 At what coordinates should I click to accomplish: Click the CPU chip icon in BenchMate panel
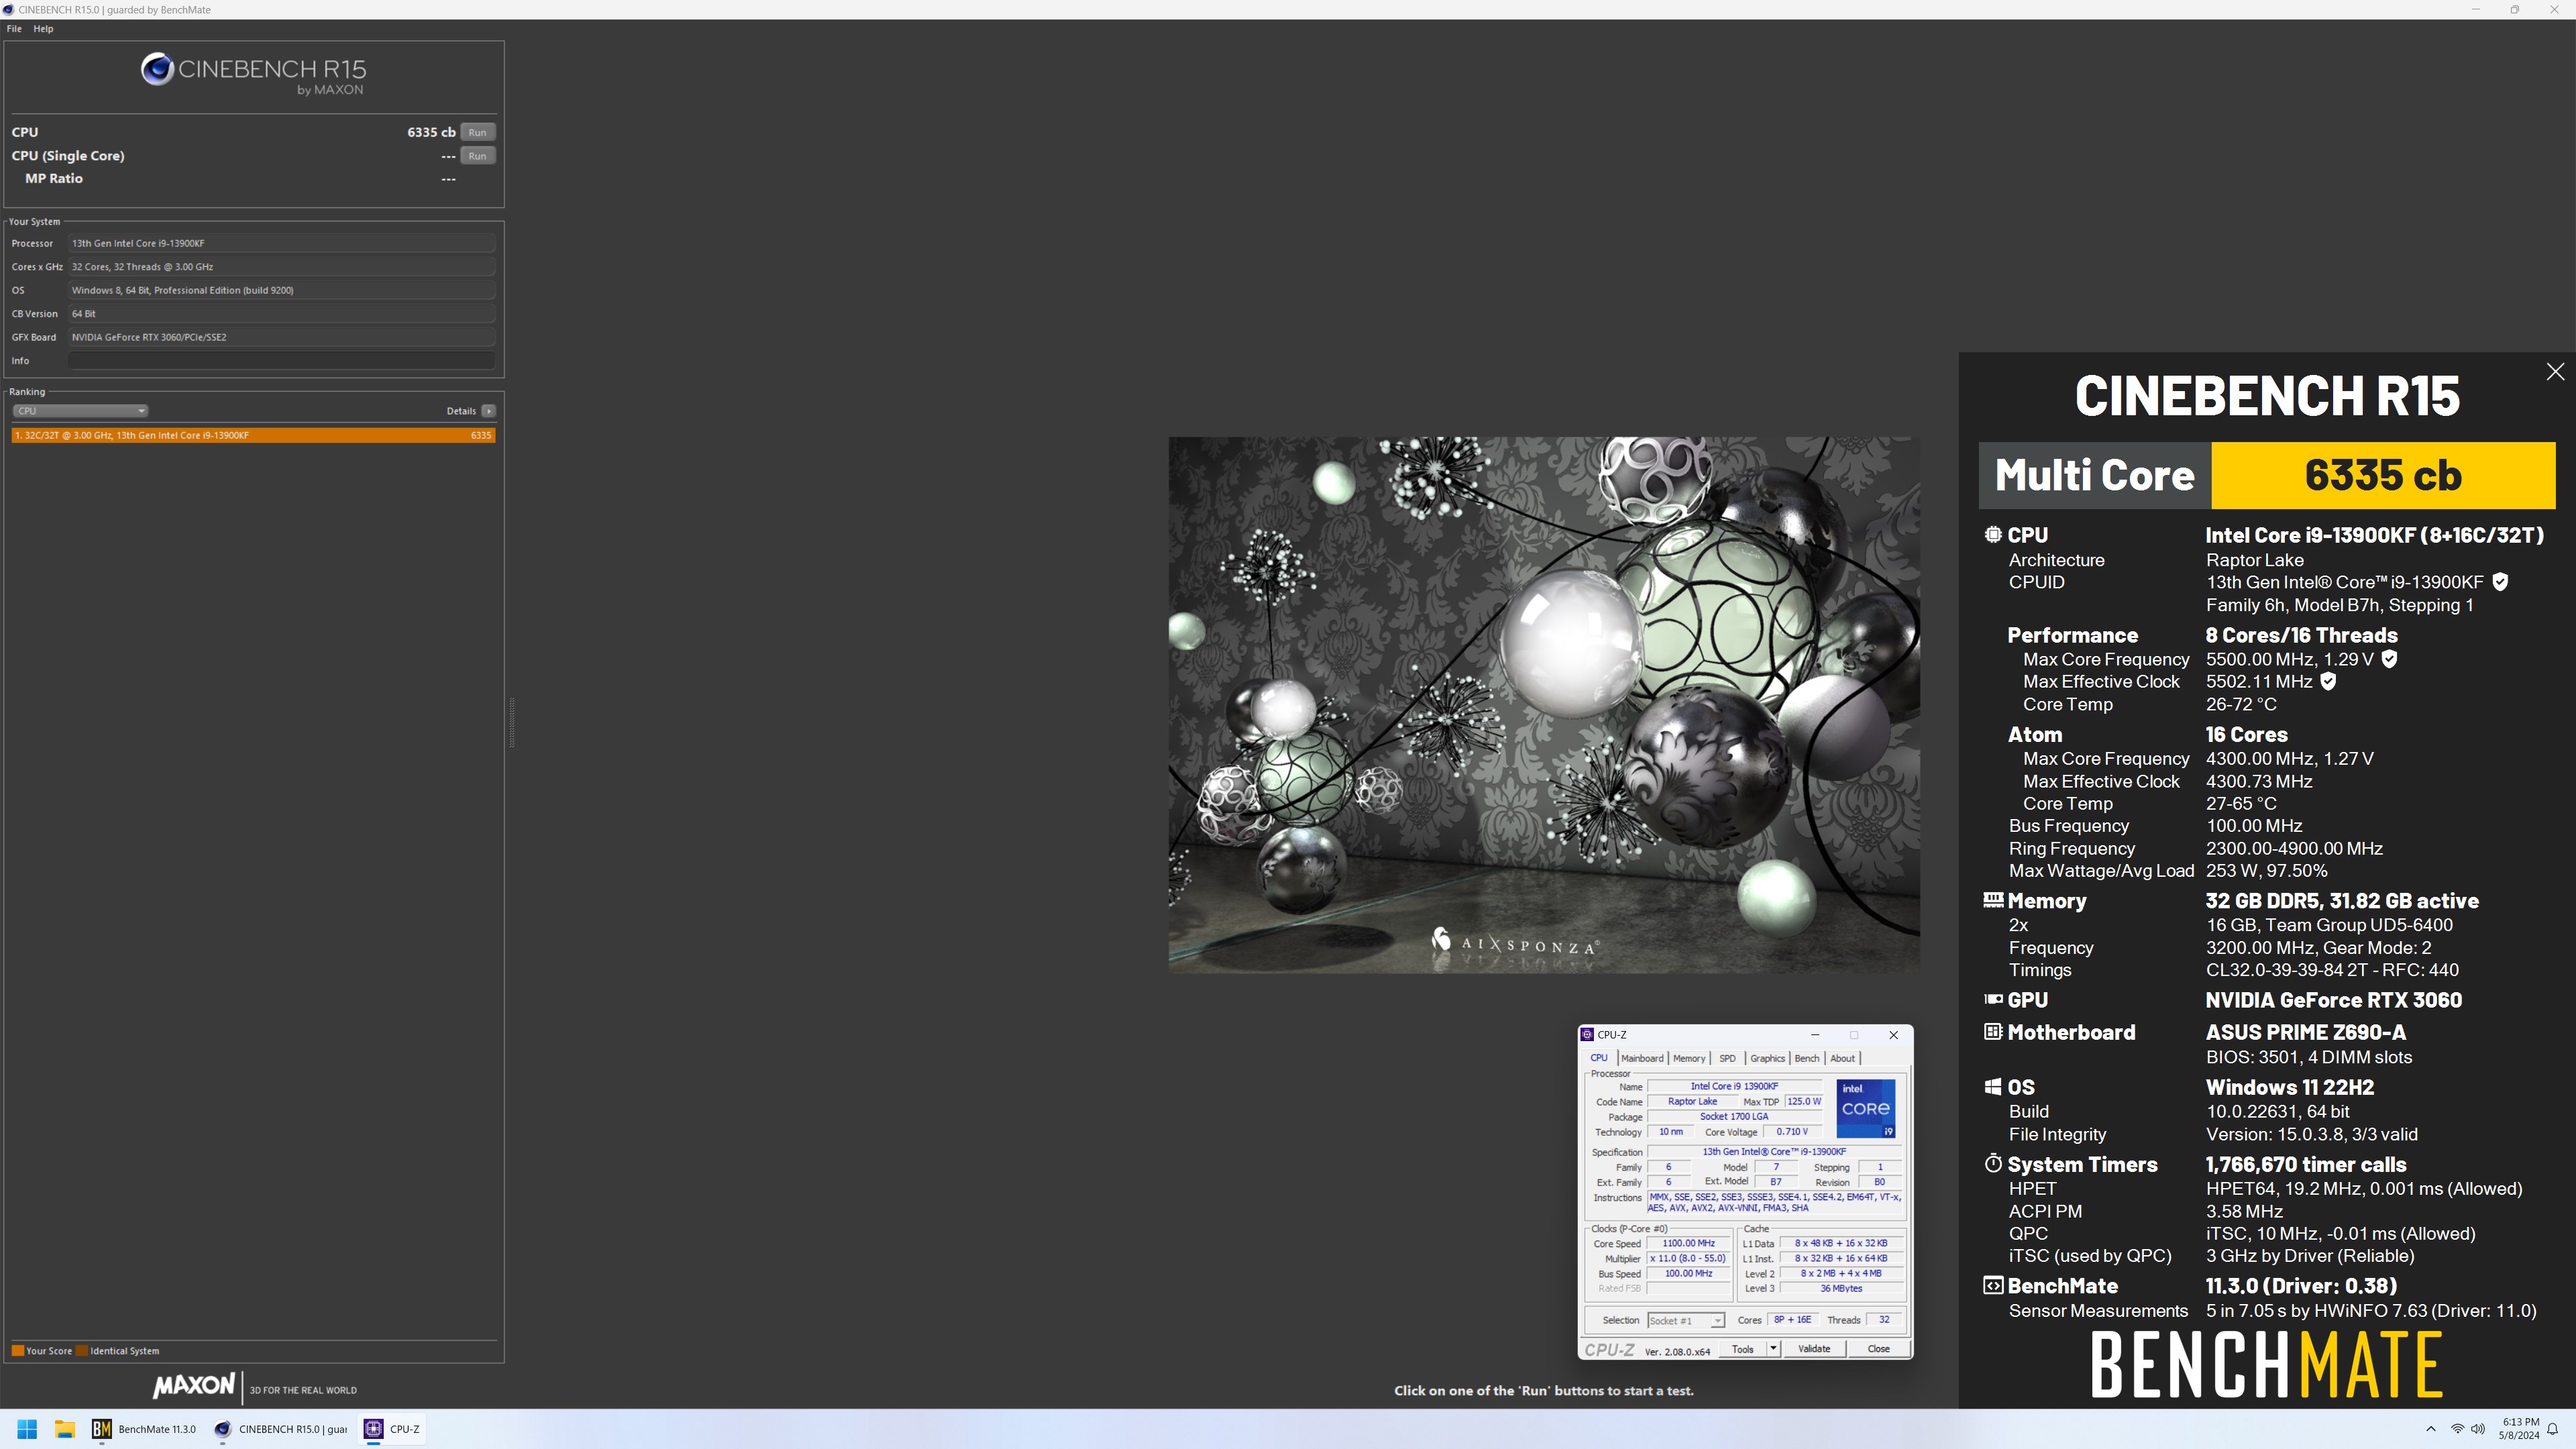(x=1993, y=535)
